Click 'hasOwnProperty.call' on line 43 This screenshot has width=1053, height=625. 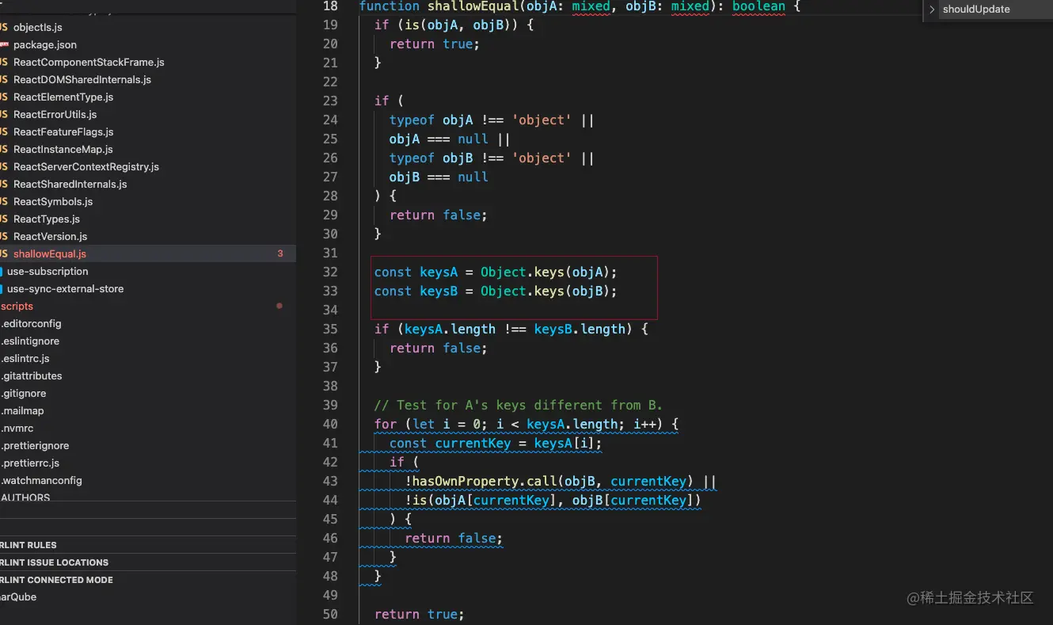coord(485,481)
